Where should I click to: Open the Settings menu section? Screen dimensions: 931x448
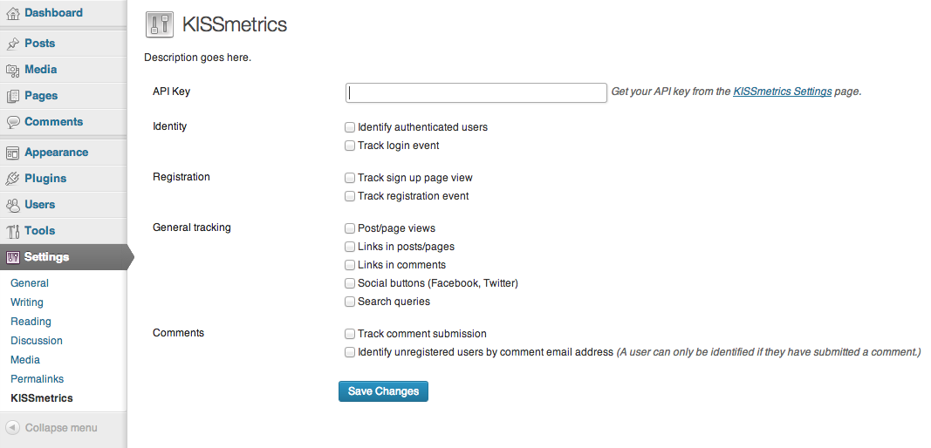47,257
